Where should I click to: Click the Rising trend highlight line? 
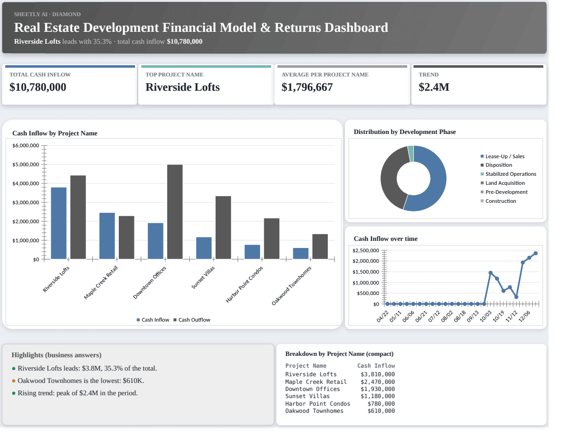pyautogui.click(x=75, y=393)
